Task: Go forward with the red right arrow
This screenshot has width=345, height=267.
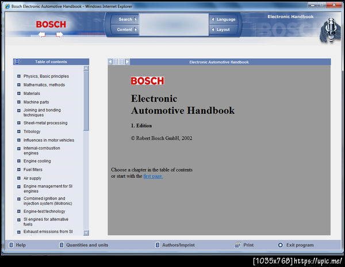Action: tap(59, 35)
